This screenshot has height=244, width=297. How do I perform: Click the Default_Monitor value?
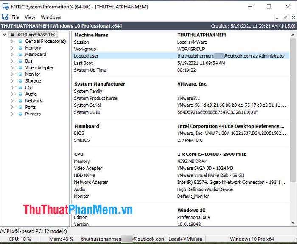pyautogui.click(x=193, y=196)
